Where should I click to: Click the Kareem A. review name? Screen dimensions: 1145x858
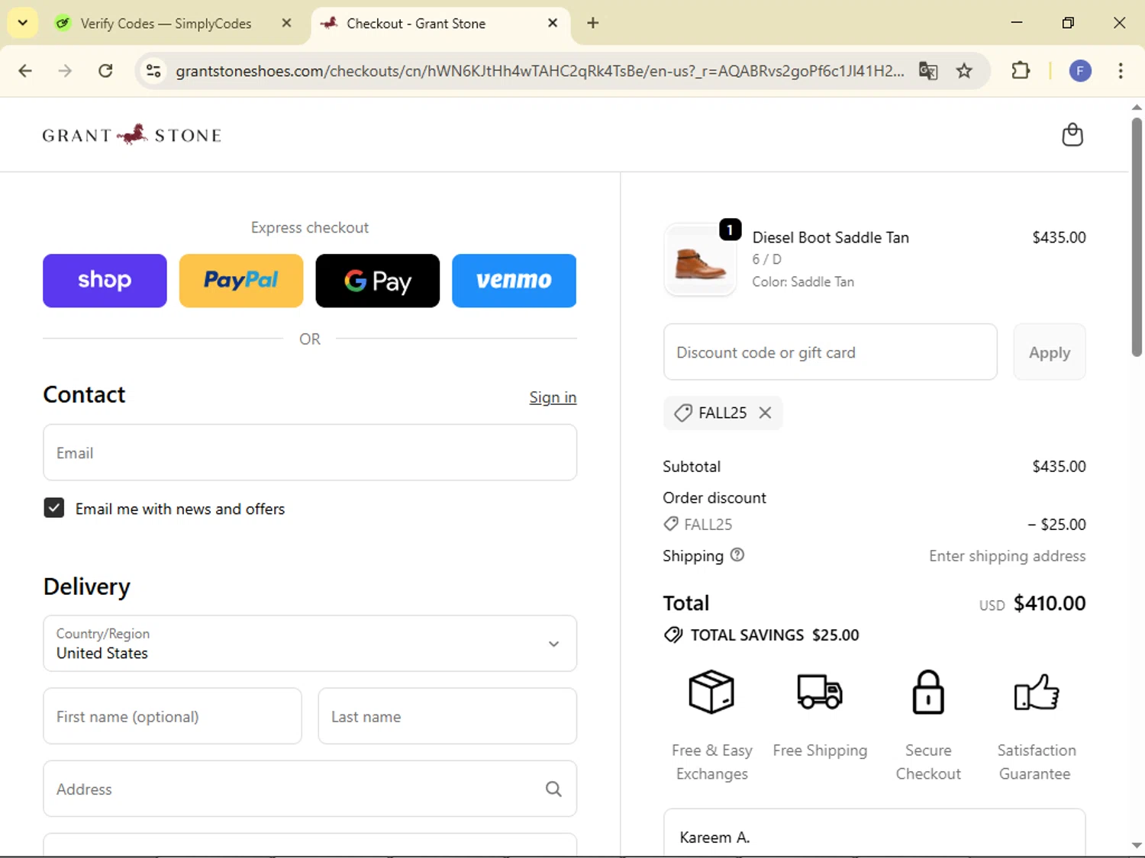tap(714, 837)
